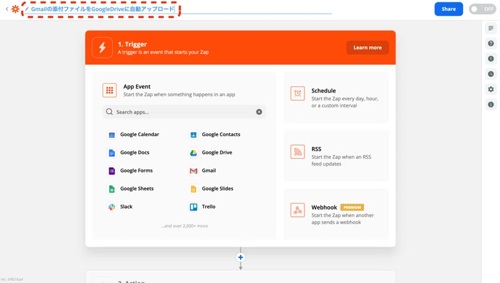Click the search magnifier icon
This screenshot has height=283, width=500.
pos(109,112)
